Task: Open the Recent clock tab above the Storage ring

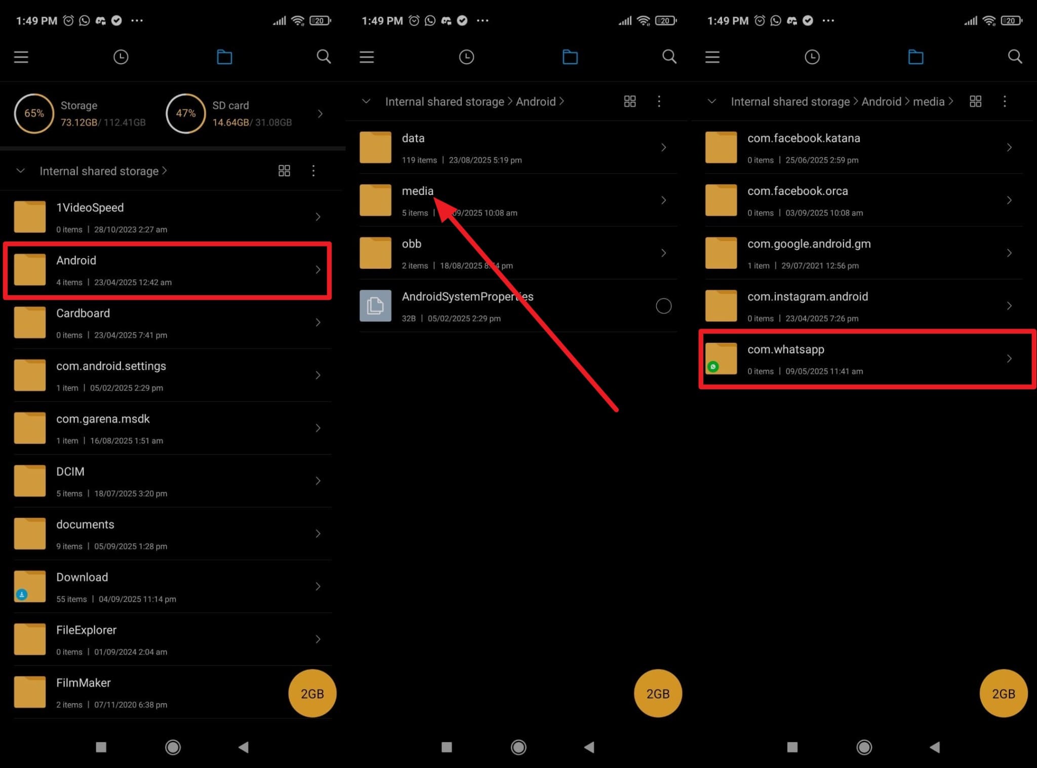Action: pos(121,57)
